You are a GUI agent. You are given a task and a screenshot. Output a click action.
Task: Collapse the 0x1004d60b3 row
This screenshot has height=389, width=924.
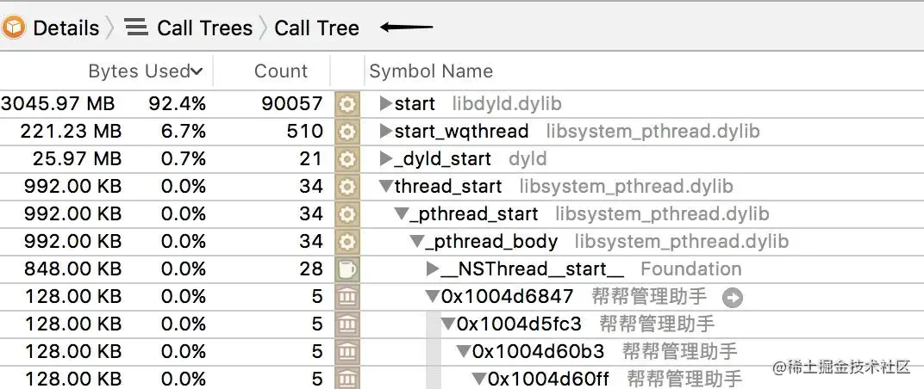465,352
